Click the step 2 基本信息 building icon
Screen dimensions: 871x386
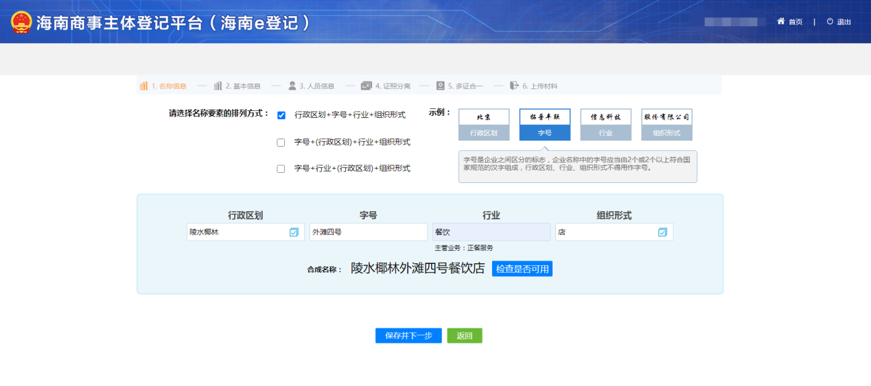pos(218,86)
